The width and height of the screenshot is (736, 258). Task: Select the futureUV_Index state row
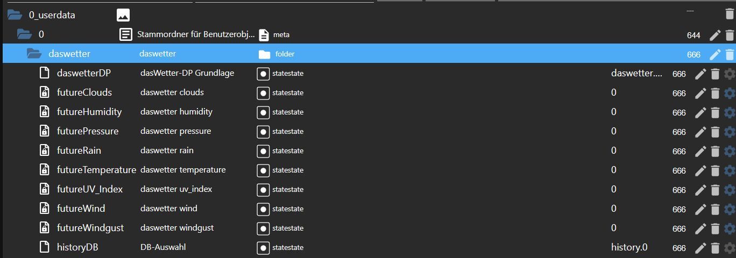click(x=90, y=189)
